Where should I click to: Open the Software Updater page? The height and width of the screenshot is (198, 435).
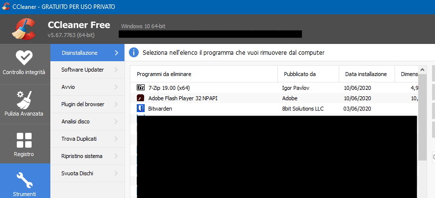point(87,70)
